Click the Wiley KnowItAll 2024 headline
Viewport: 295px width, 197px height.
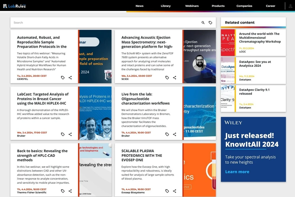pos(252,140)
